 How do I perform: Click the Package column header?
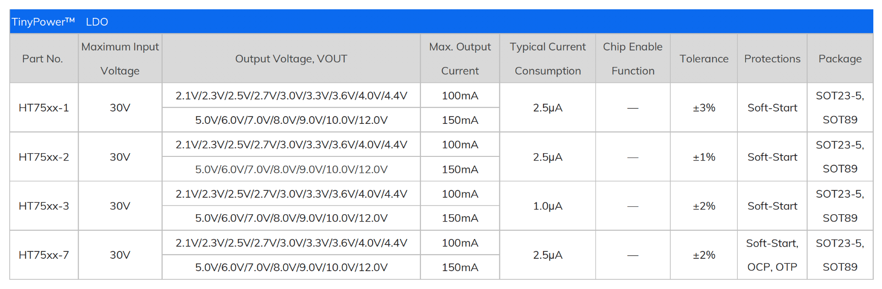click(x=840, y=59)
